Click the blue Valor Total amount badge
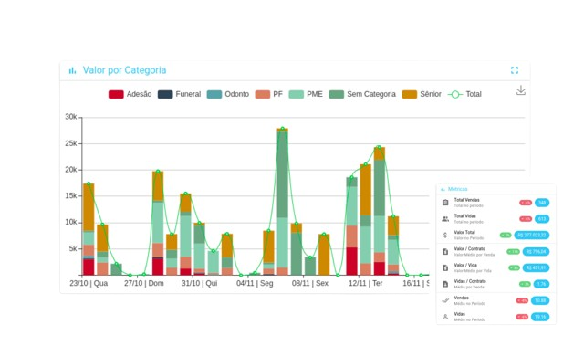 click(532, 236)
